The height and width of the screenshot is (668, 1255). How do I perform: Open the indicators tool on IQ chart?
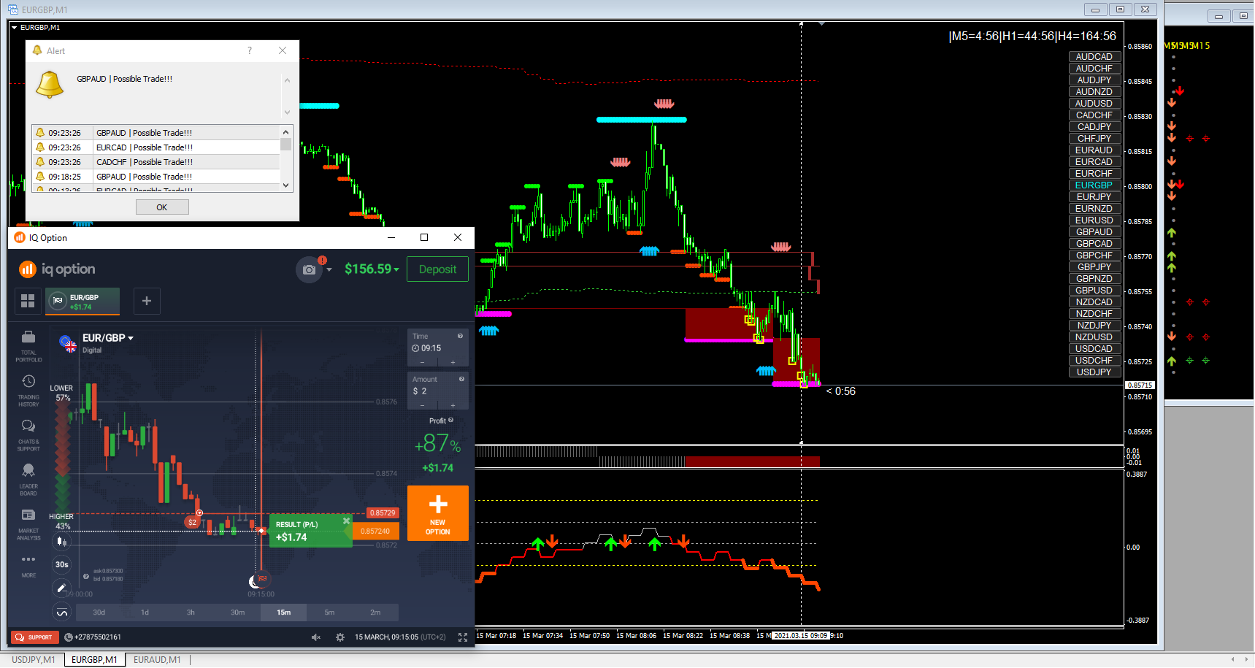(x=62, y=613)
